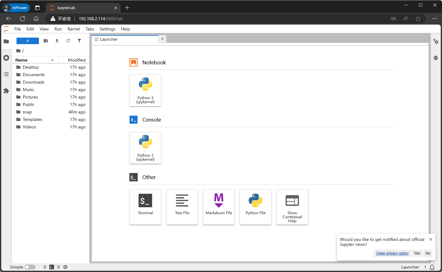Click the browser address bar URL

[101, 19]
